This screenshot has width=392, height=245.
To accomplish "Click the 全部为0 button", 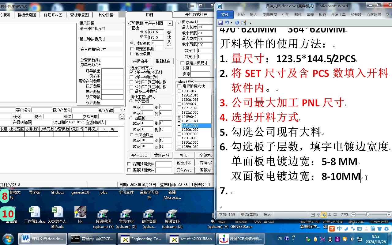I will [205, 155].
